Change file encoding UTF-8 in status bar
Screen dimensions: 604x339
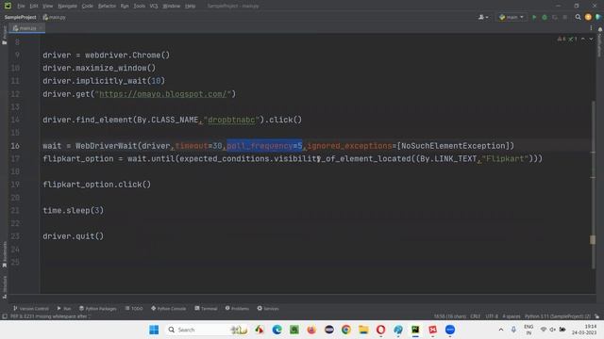click(x=492, y=316)
